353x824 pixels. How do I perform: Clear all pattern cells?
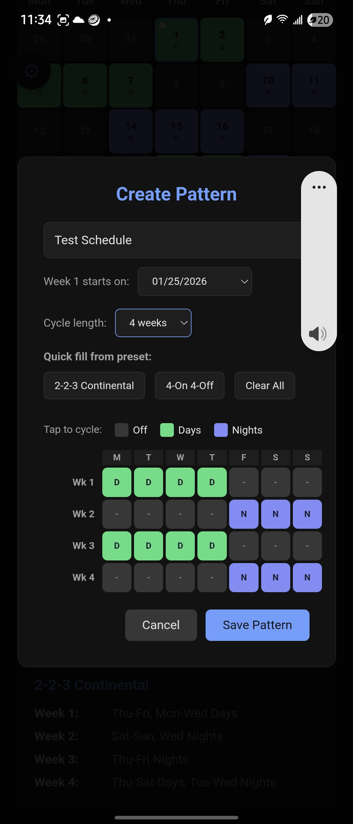[264, 386]
